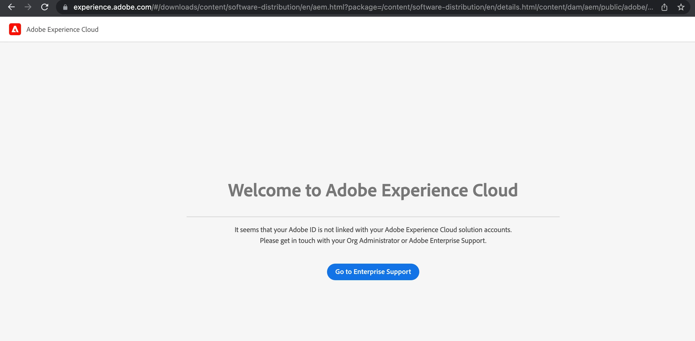Click the browser back arrow
Image resolution: width=695 pixels, height=341 pixels.
click(11, 7)
